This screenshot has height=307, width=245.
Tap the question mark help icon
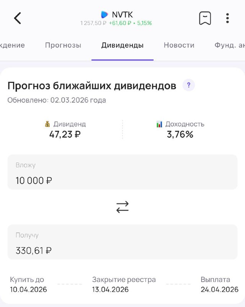188,85
